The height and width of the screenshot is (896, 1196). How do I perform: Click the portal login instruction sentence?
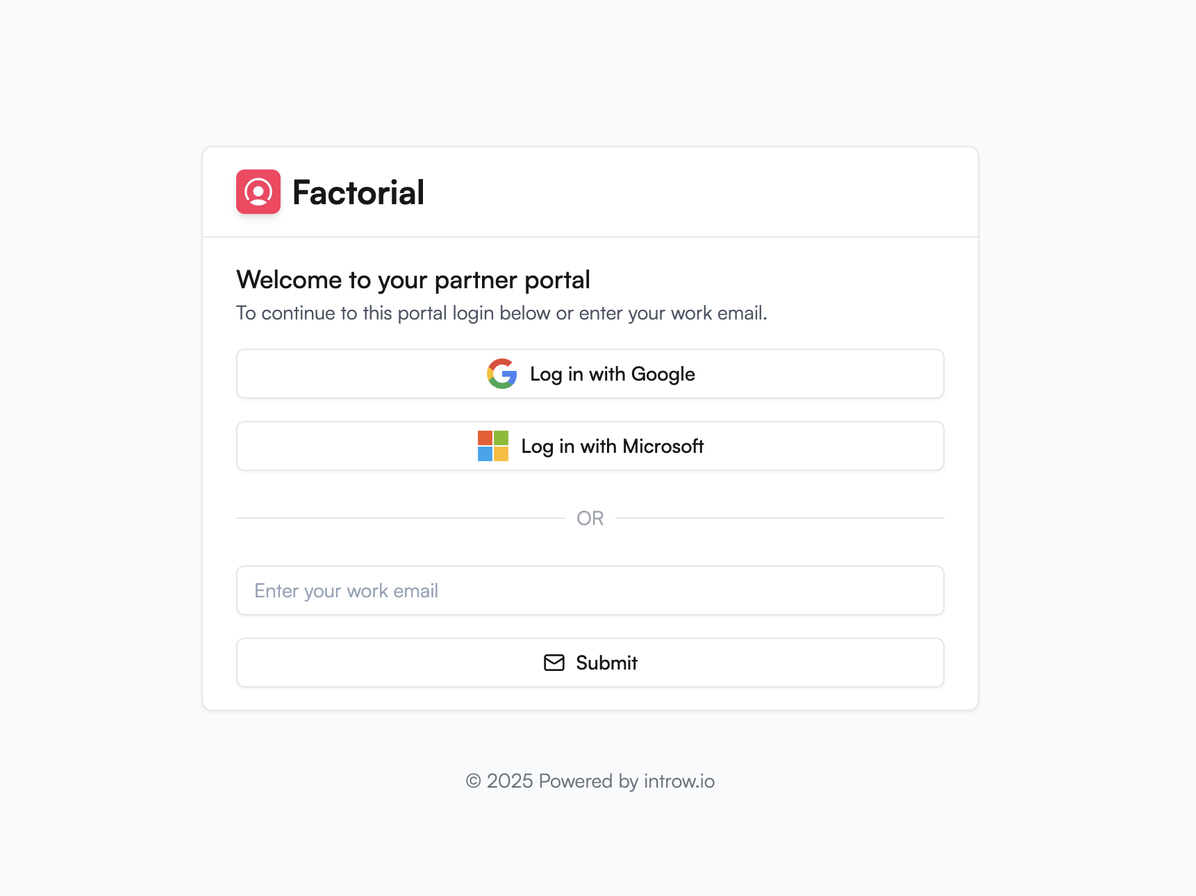pos(502,313)
